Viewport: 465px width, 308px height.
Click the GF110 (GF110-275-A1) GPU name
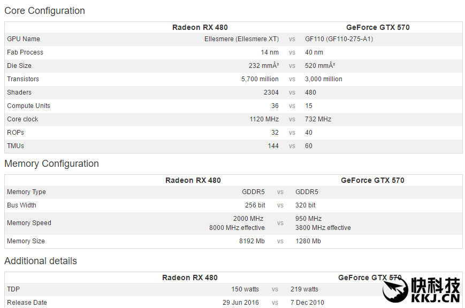pyautogui.click(x=339, y=39)
